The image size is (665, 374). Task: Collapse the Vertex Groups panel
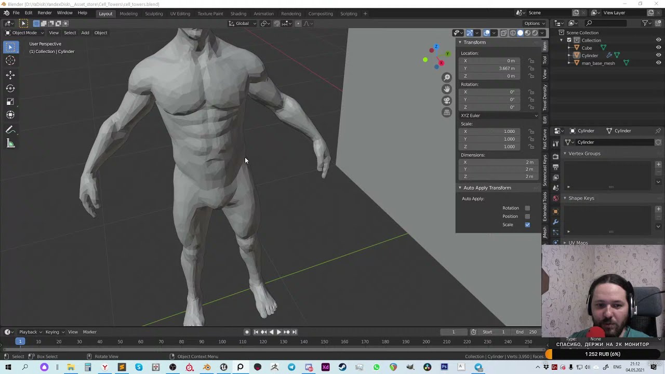(x=565, y=154)
